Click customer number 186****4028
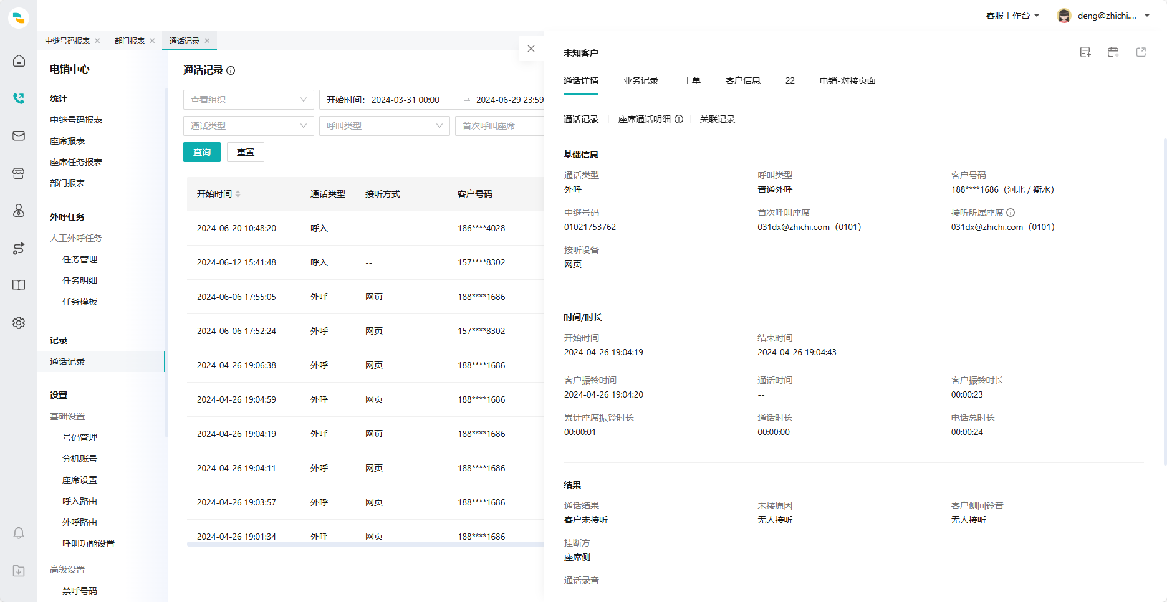The height and width of the screenshot is (602, 1167). (x=481, y=228)
